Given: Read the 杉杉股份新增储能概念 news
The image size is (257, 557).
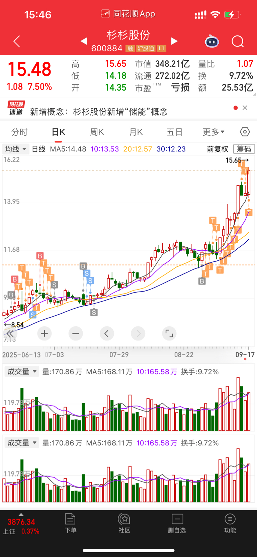Looking at the screenshot, I should (99, 112).
